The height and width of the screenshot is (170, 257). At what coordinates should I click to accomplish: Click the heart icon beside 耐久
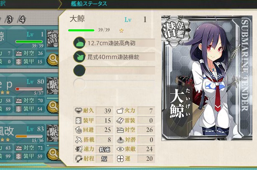[x=78, y=111]
